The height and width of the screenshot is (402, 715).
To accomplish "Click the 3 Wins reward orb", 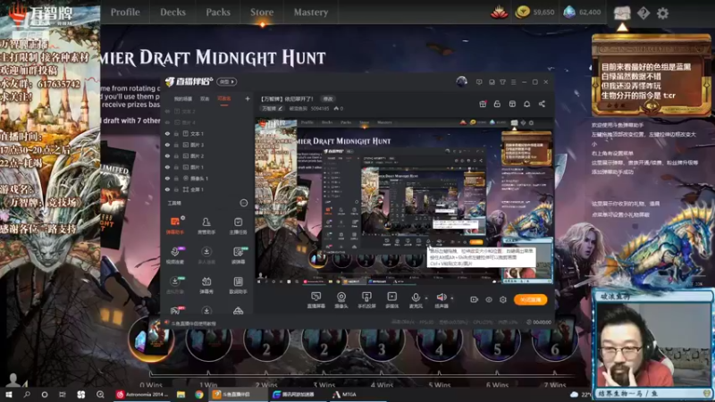I will point(324,341).
